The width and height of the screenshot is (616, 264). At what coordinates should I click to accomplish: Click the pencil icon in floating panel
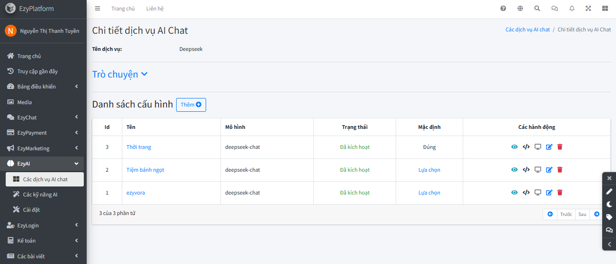point(609,191)
